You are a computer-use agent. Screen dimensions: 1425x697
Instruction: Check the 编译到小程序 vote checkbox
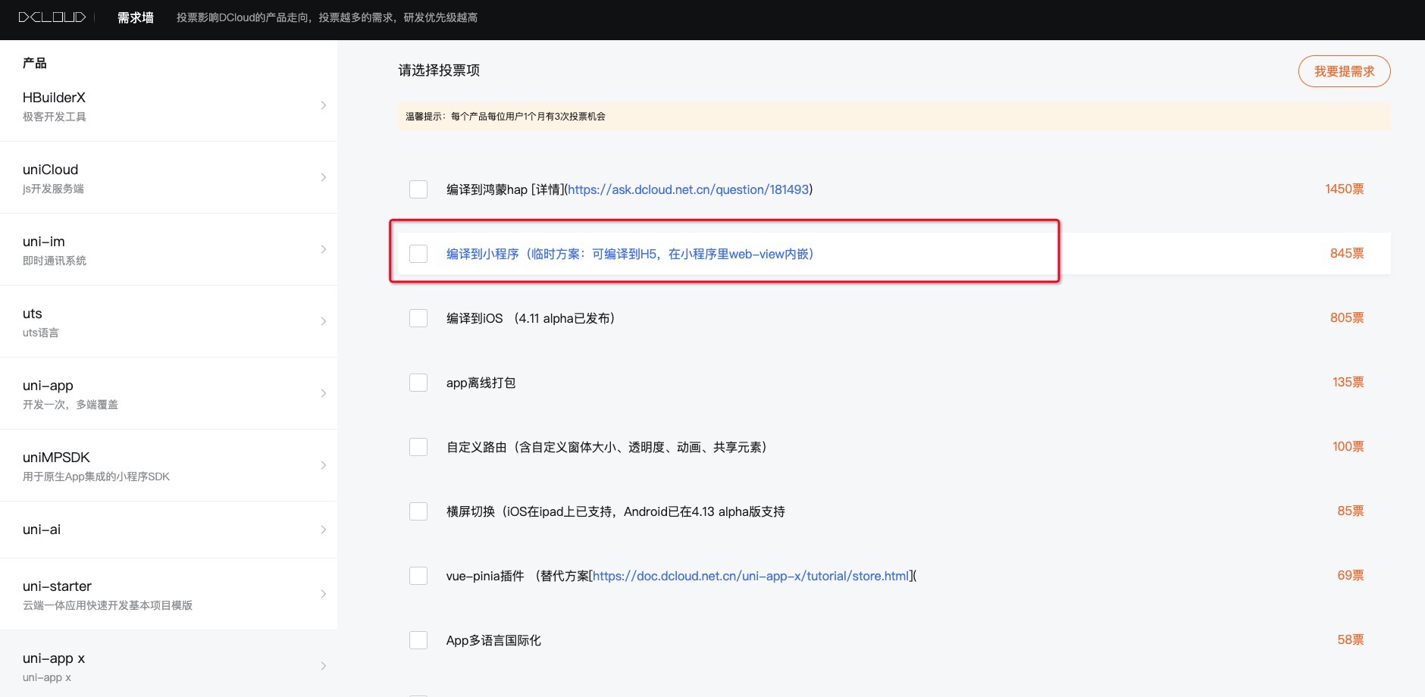[418, 254]
